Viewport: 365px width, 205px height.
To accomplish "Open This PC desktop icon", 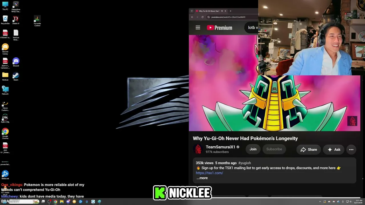I will pyautogui.click(x=5, y=6).
